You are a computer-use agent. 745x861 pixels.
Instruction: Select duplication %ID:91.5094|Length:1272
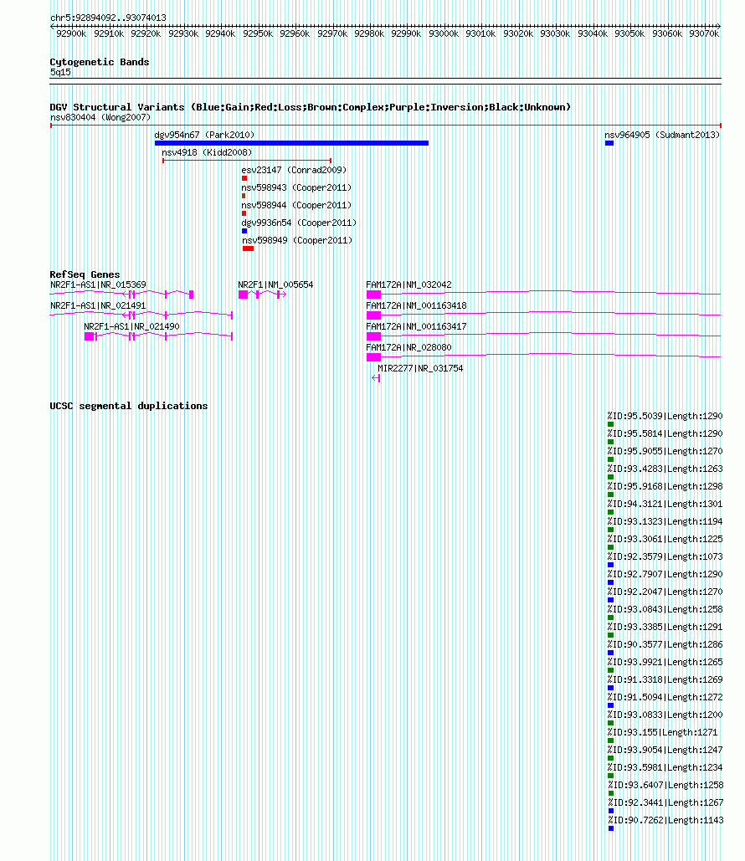(665, 697)
